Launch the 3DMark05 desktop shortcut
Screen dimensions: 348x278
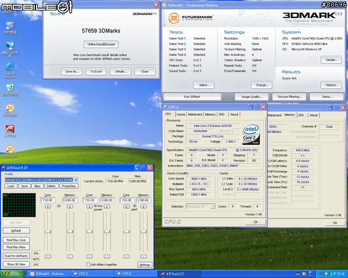[10, 151]
